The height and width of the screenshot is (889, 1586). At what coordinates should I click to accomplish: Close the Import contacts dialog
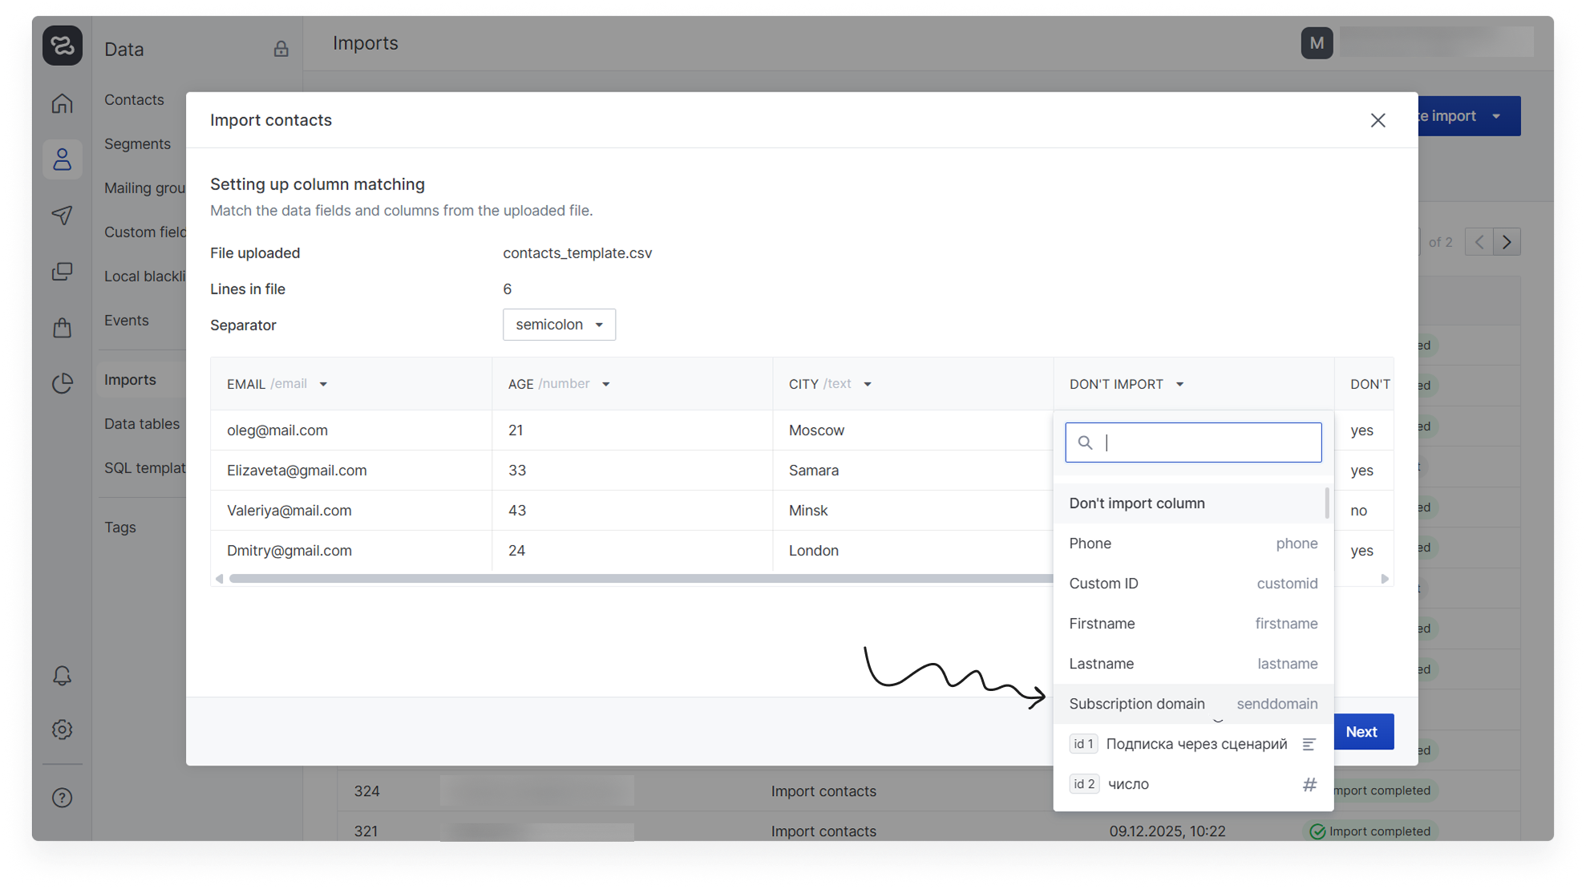(1378, 120)
